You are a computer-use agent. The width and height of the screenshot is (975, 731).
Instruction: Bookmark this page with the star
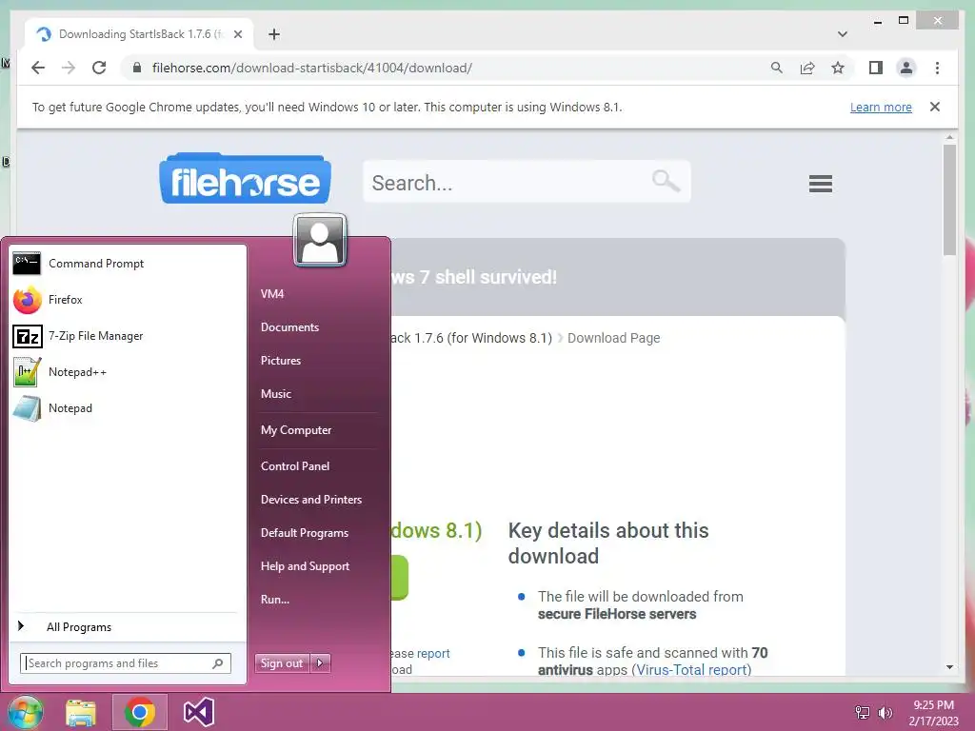point(838,68)
